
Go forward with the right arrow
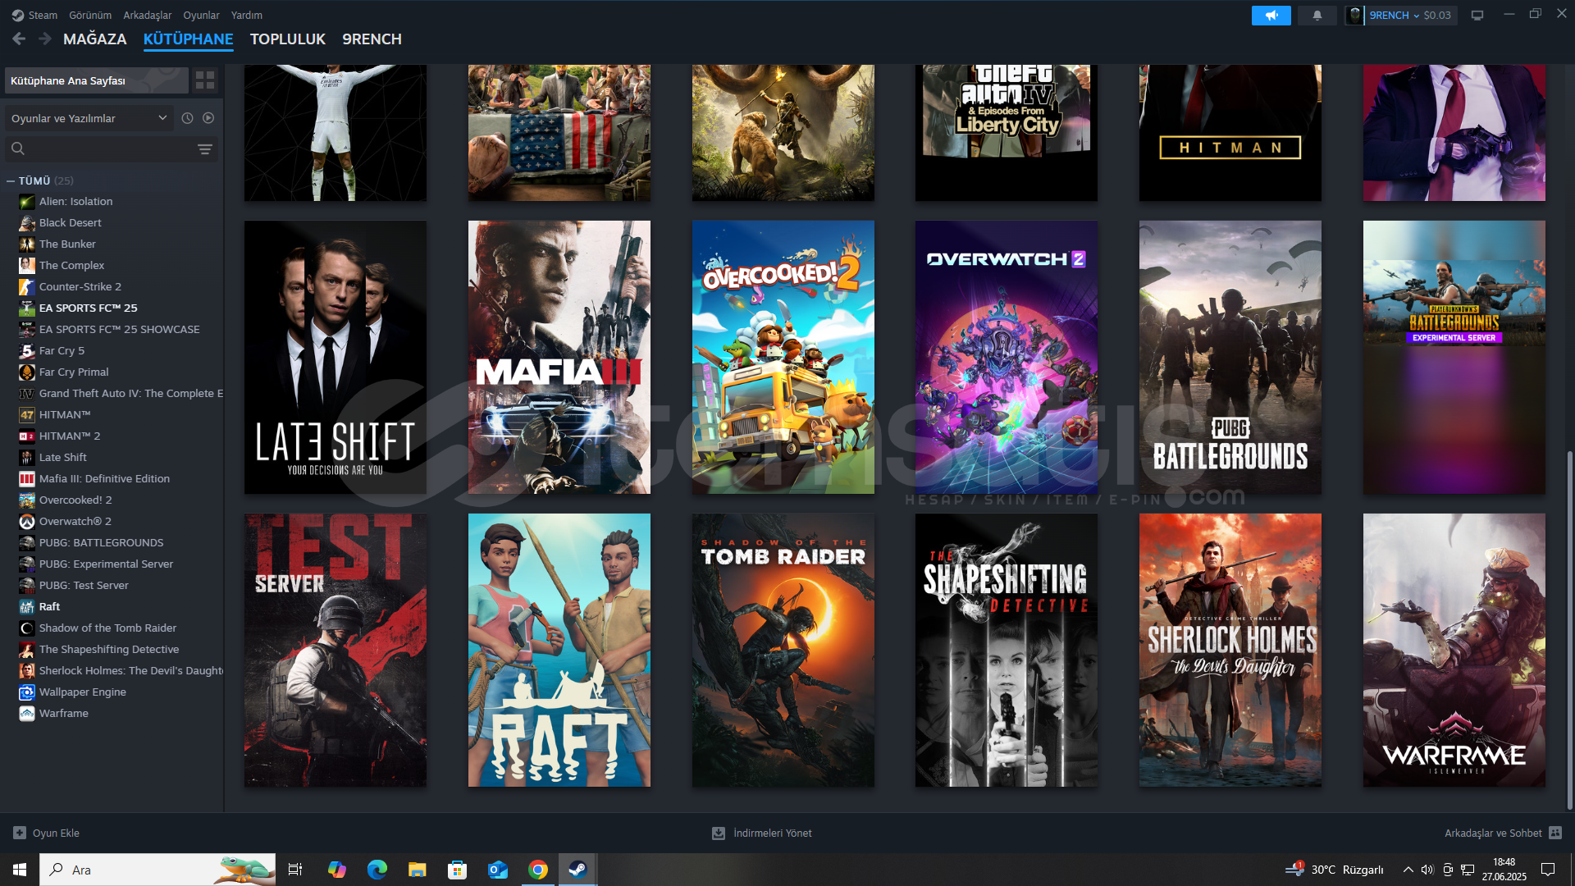coord(45,39)
